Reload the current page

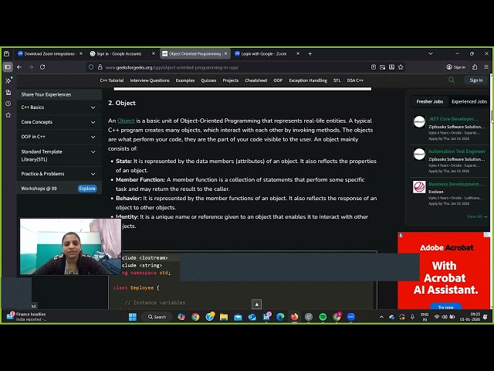(x=42, y=67)
